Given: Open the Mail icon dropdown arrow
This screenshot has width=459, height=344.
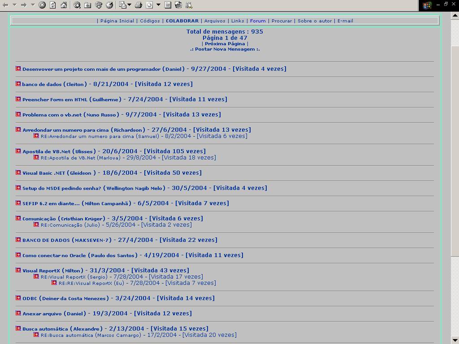Looking at the screenshot, I should point(130,5).
